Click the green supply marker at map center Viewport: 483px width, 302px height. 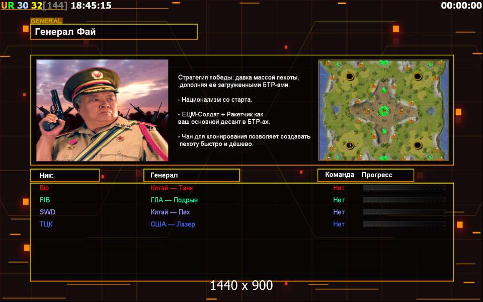[x=384, y=110]
